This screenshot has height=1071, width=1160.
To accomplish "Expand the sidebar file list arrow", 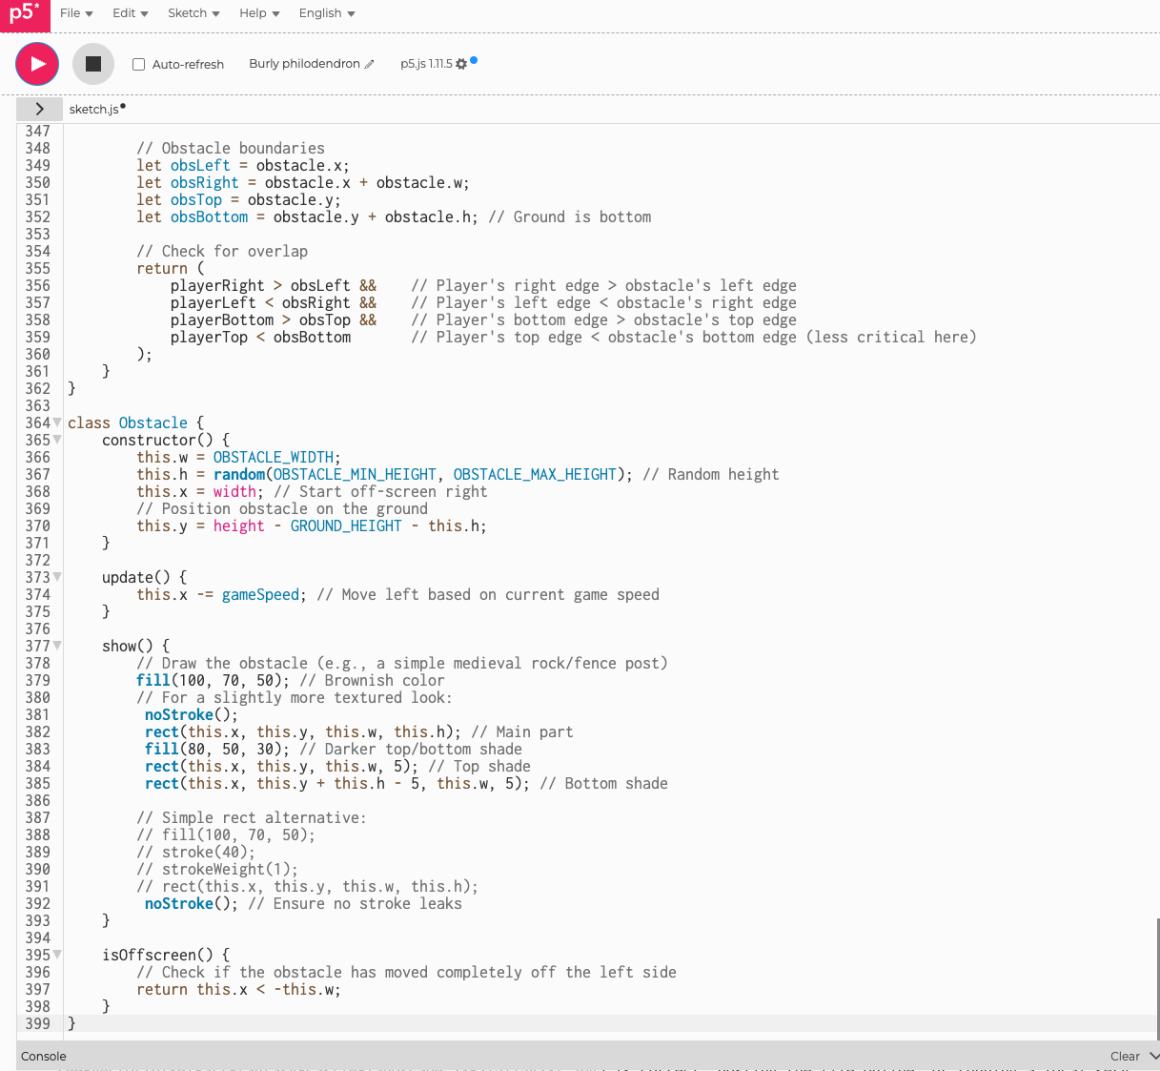I will tap(39, 109).
